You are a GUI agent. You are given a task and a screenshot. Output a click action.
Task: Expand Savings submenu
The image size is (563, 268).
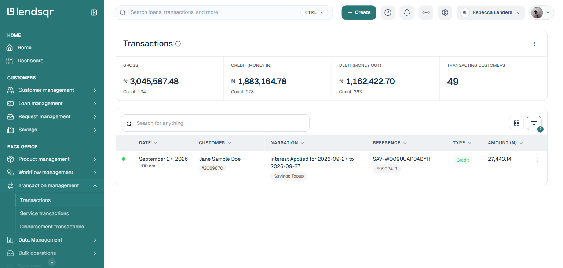[95, 130]
